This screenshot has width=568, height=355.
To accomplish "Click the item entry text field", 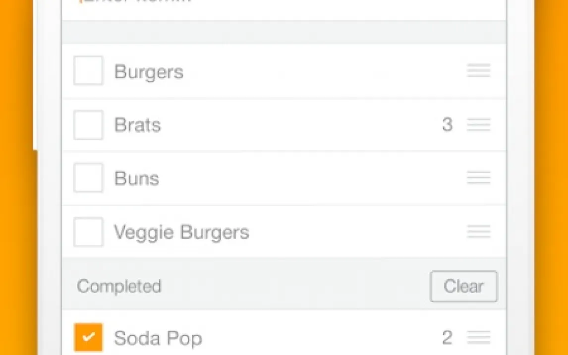I will tap(284, 4).
